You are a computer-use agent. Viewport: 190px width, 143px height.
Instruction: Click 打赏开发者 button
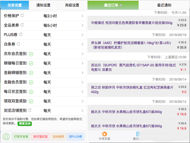pyautogui.click(x=21, y=137)
